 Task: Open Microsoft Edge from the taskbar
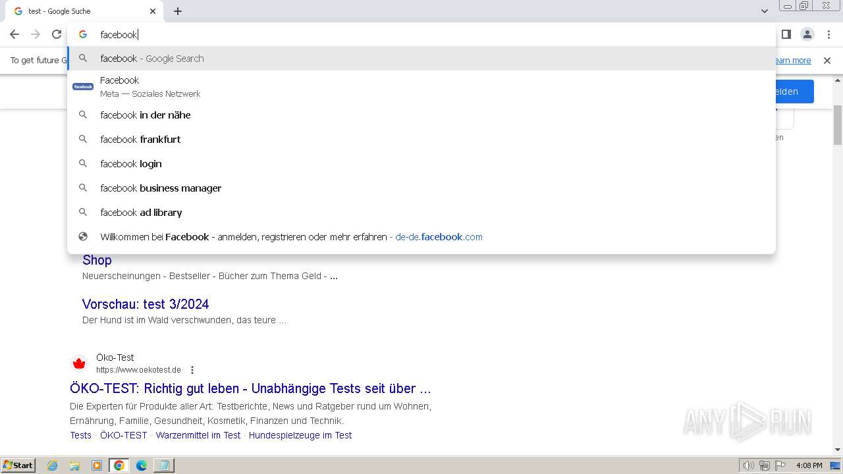tap(142, 465)
